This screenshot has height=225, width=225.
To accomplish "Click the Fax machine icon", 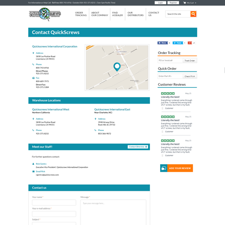I will (x=33, y=78).
